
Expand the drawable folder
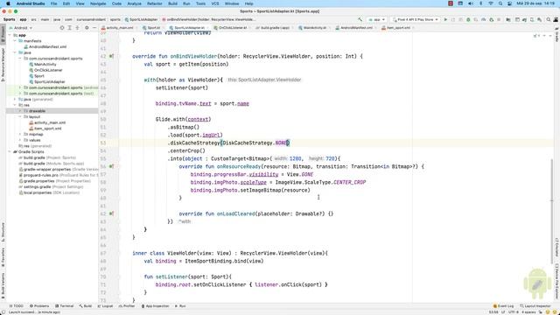pyautogui.click(x=20, y=111)
